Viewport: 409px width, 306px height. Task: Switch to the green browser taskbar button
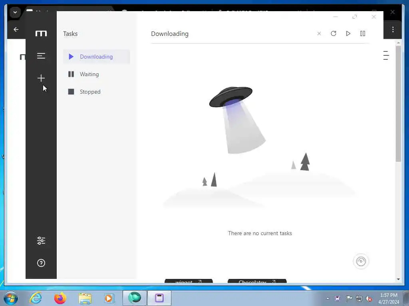[x=134, y=298]
